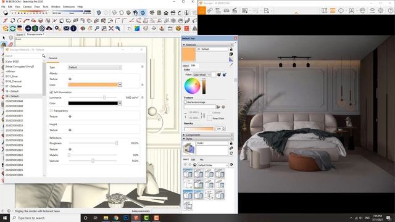395x222 pixels.
Task: Open Albedo color dropdown arrow
Action: pyautogui.click(x=120, y=84)
